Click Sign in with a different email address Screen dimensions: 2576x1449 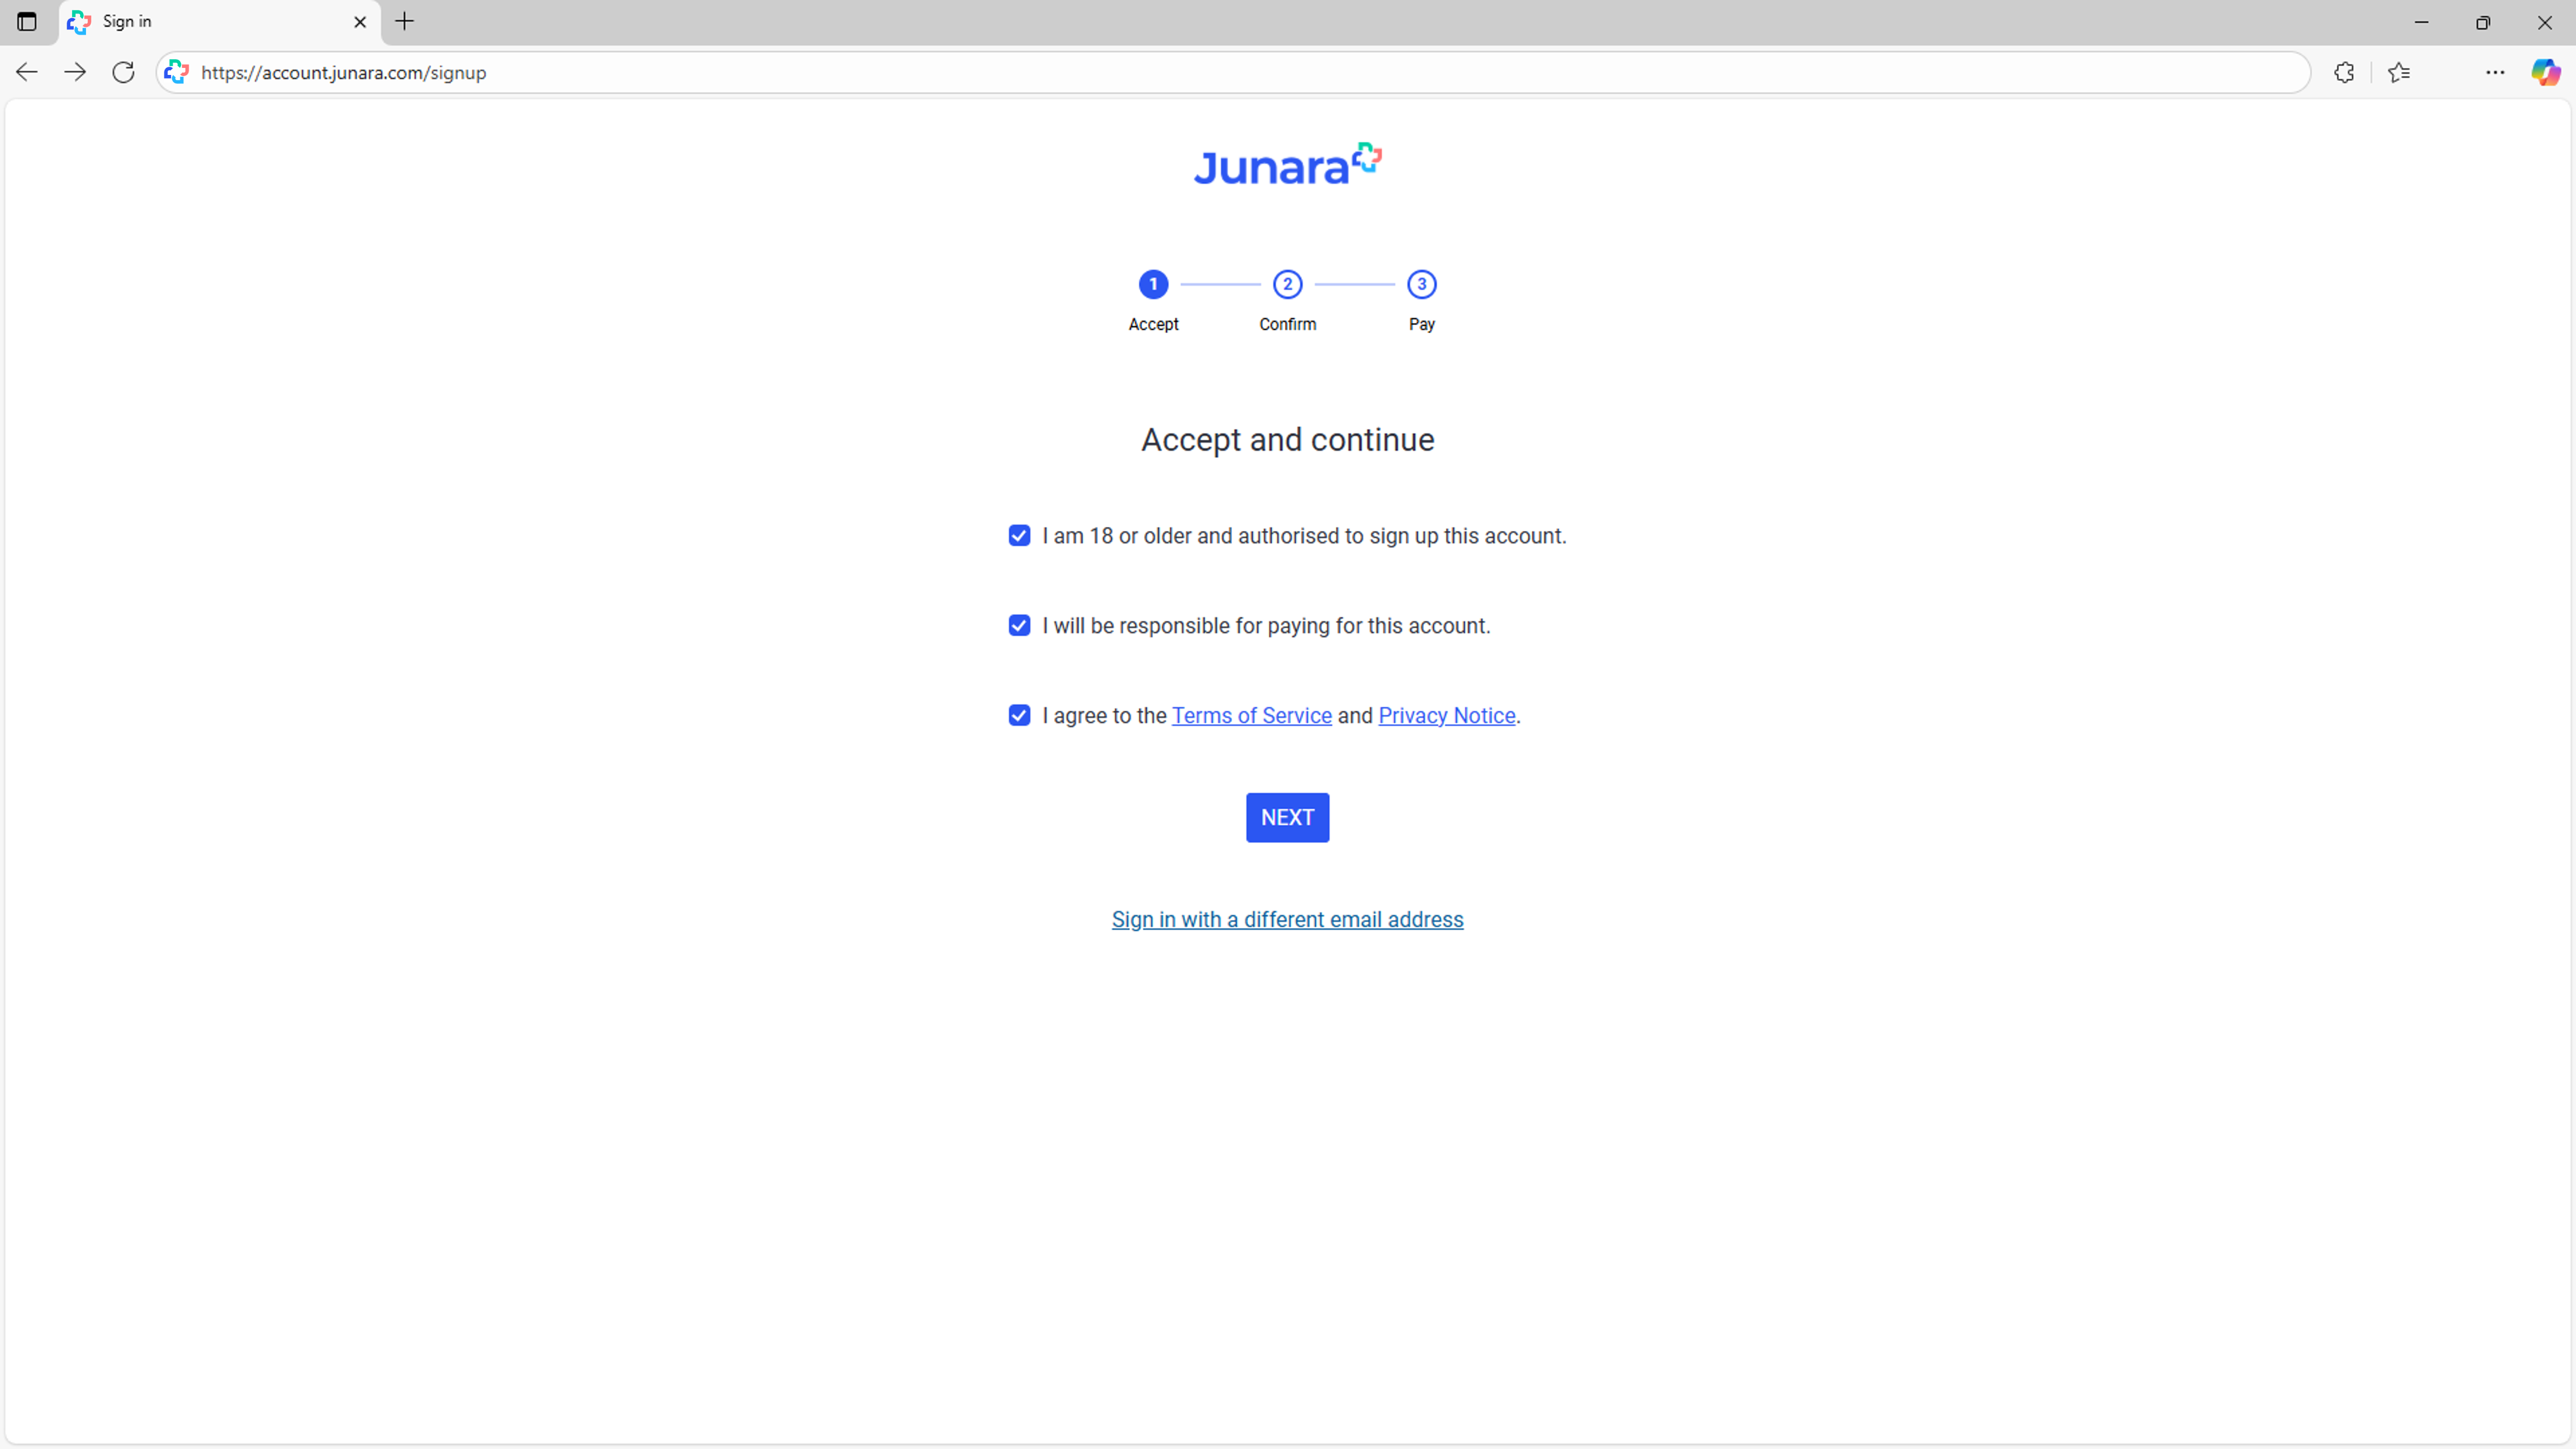click(1287, 920)
